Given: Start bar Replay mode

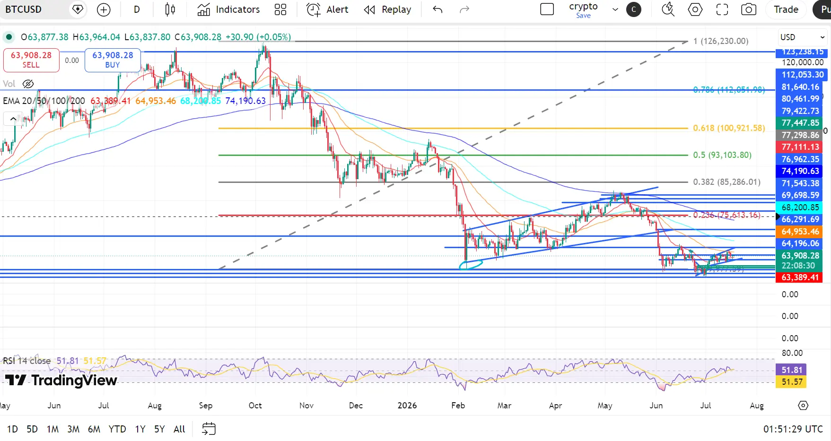Looking at the screenshot, I should tap(387, 9).
